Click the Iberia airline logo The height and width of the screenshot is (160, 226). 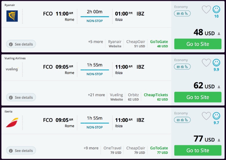12,122
